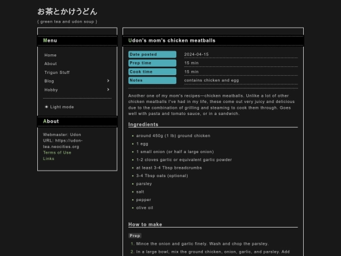Select the Blog menu item
Screen dimensions: 341x256
pos(49,81)
